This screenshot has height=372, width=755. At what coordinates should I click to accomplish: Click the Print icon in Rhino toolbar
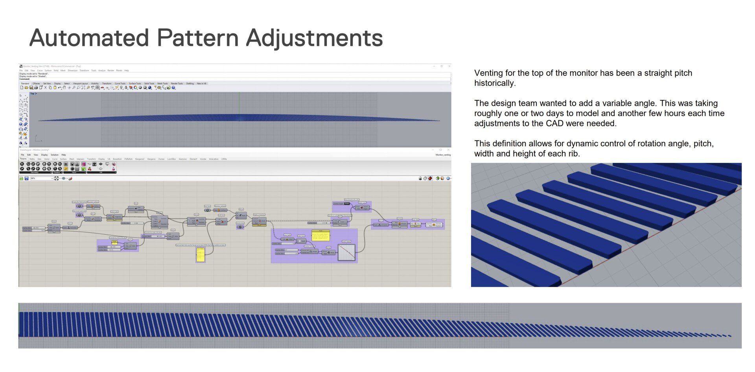tap(36, 87)
